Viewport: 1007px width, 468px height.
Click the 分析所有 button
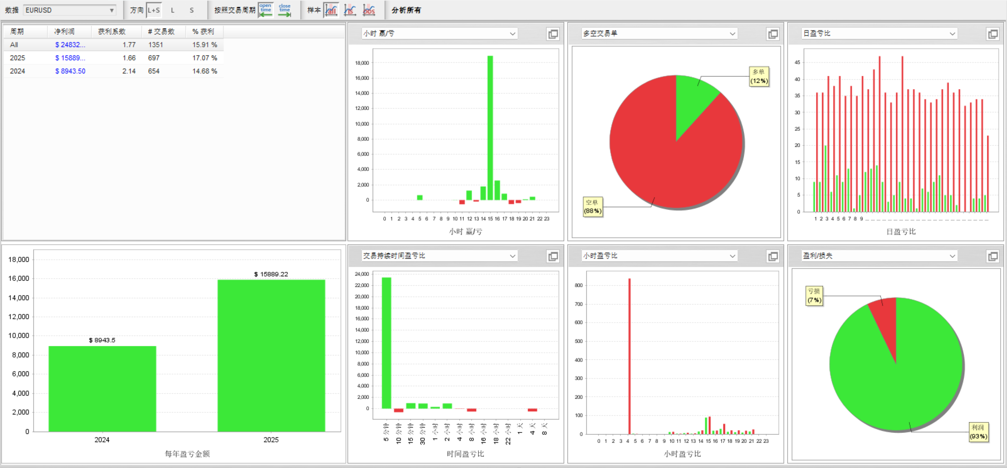tap(406, 10)
